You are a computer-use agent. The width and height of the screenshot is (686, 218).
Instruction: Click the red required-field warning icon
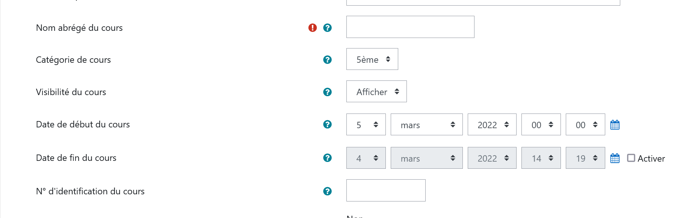[x=313, y=28]
